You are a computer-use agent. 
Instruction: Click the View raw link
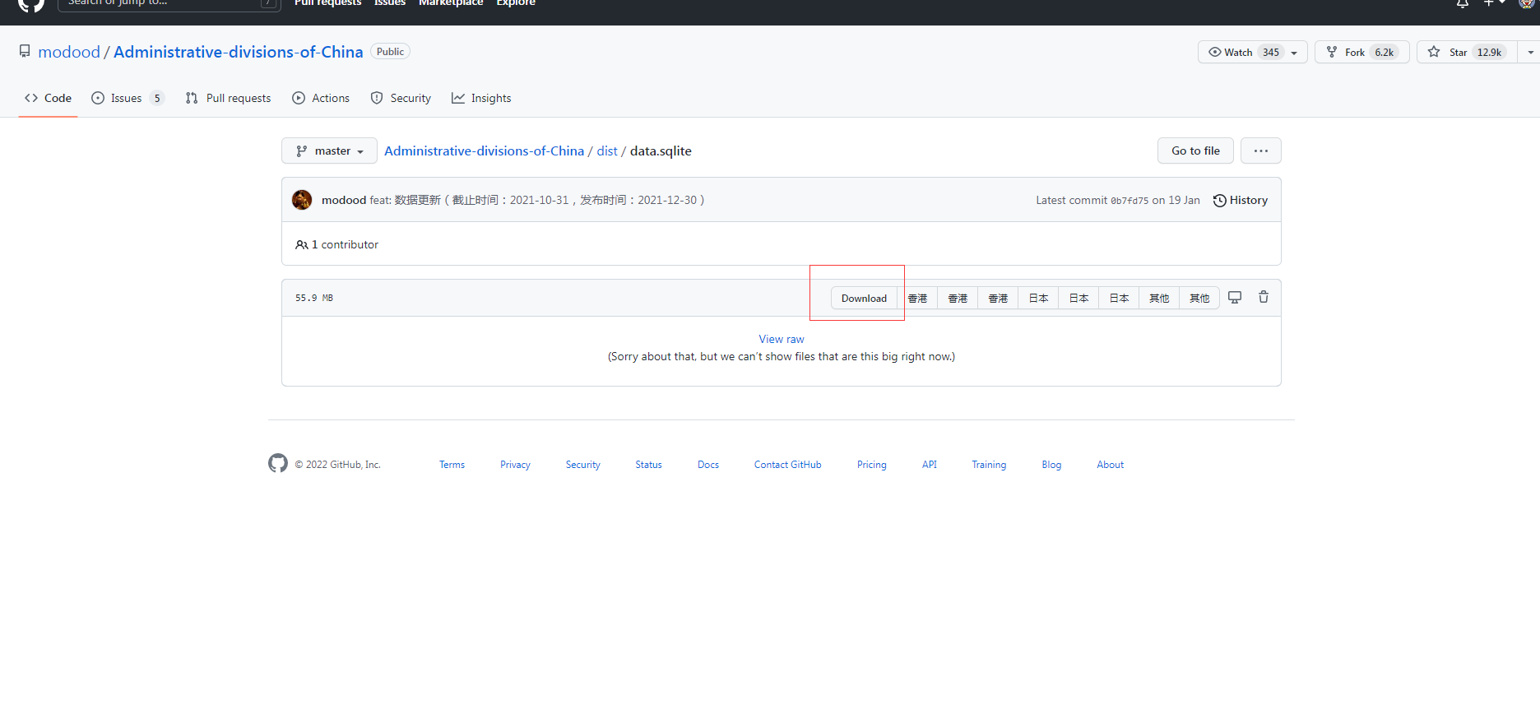click(781, 339)
